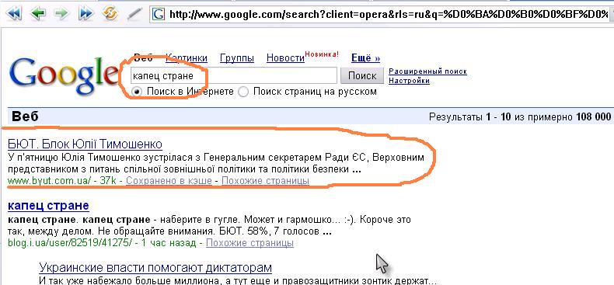
Task: Select the Поиск в Интернете radio button
Action: (137, 92)
